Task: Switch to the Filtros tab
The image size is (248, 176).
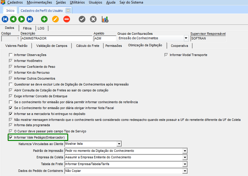Action: [x=27, y=28]
